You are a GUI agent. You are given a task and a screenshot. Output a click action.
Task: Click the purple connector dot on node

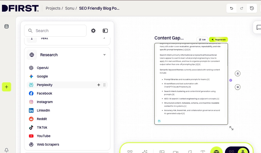pyautogui.click(x=231, y=80)
